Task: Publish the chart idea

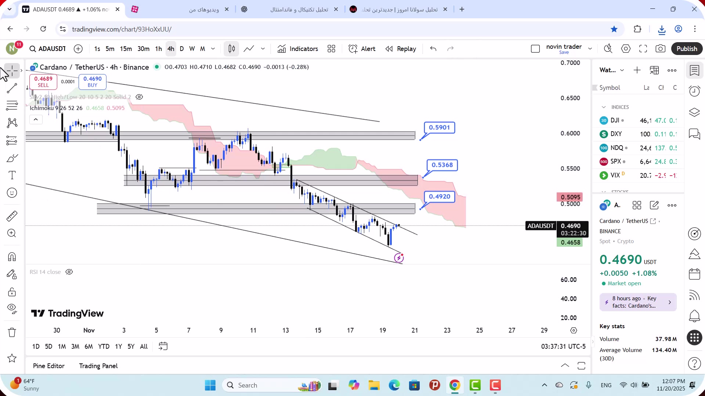Action: [x=687, y=49]
